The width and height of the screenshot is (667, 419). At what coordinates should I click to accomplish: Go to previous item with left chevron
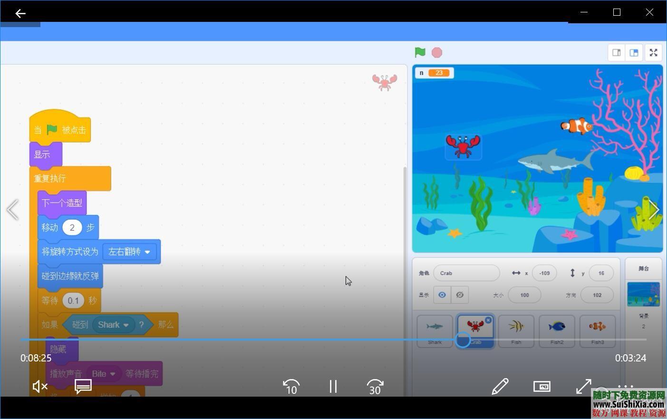pyautogui.click(x=12, y=210)
